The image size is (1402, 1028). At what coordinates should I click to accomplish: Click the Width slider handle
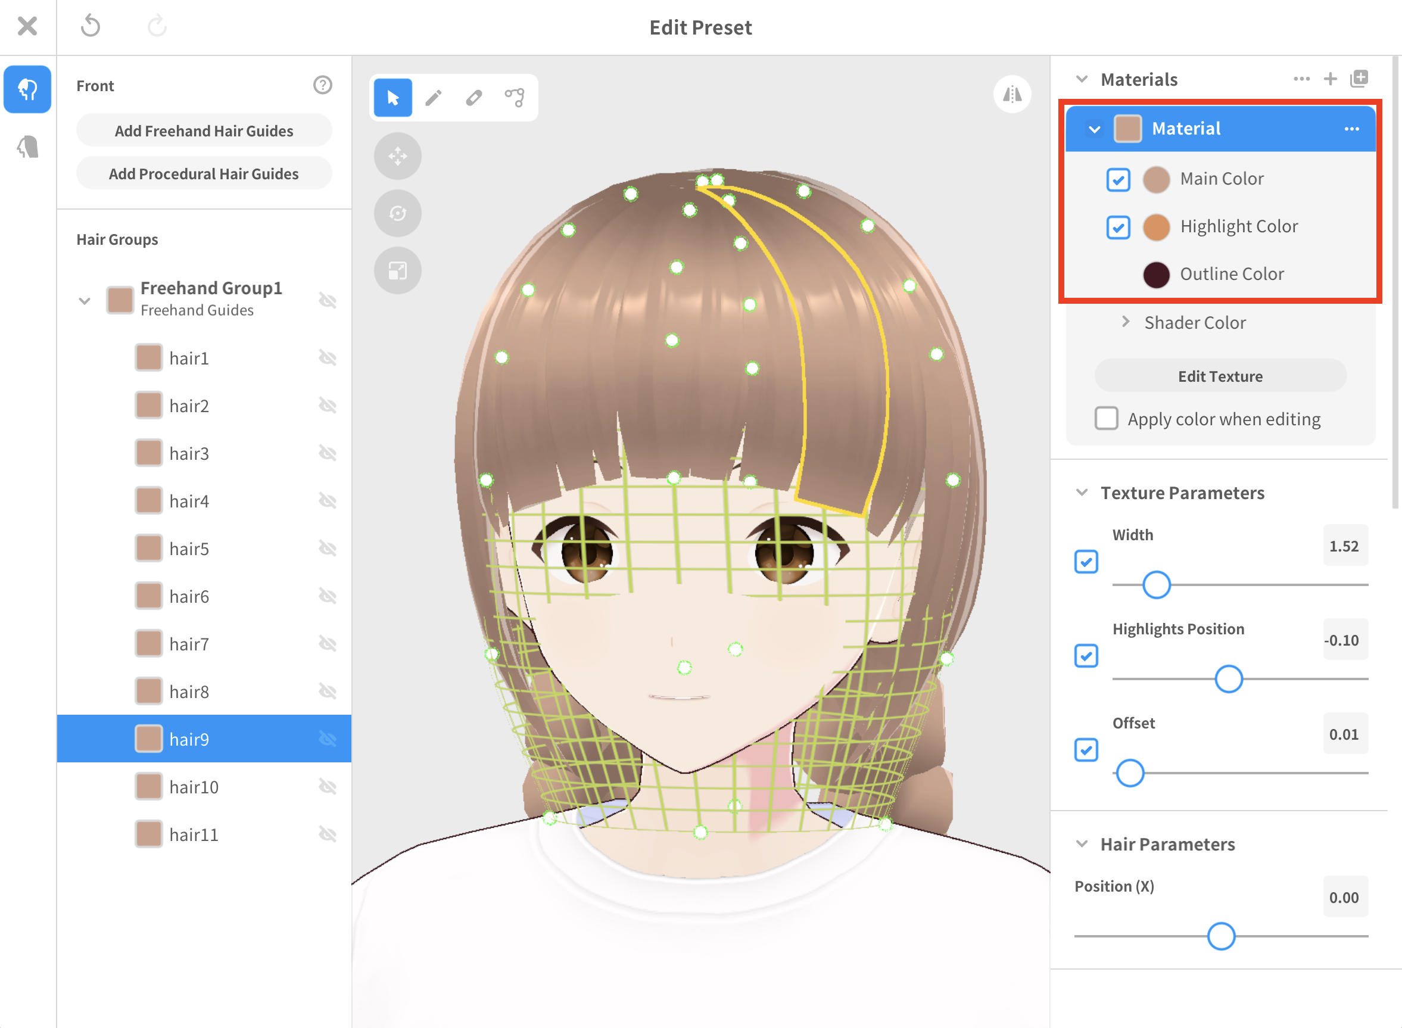[1156, 585]
